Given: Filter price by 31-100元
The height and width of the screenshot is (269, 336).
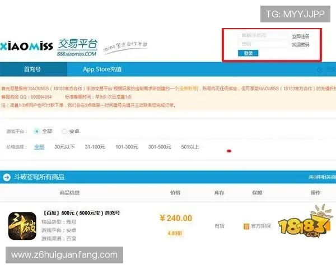Looking at the screenshot, I should [95, 147].
